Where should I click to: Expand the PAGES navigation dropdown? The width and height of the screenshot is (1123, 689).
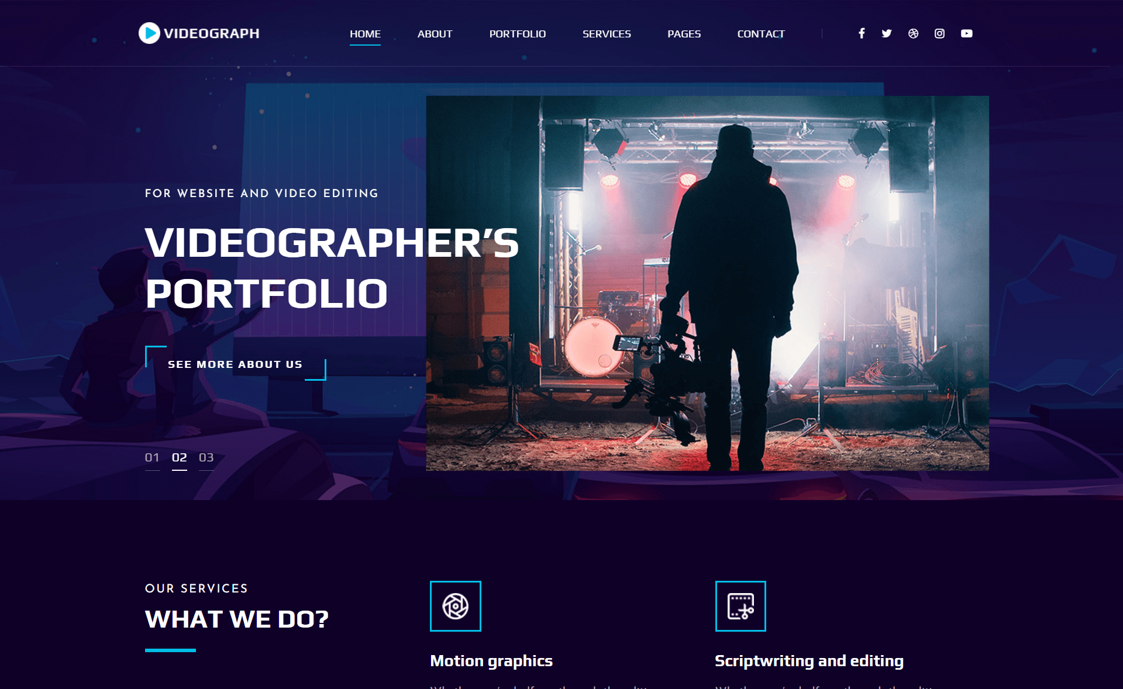[683, 33]
